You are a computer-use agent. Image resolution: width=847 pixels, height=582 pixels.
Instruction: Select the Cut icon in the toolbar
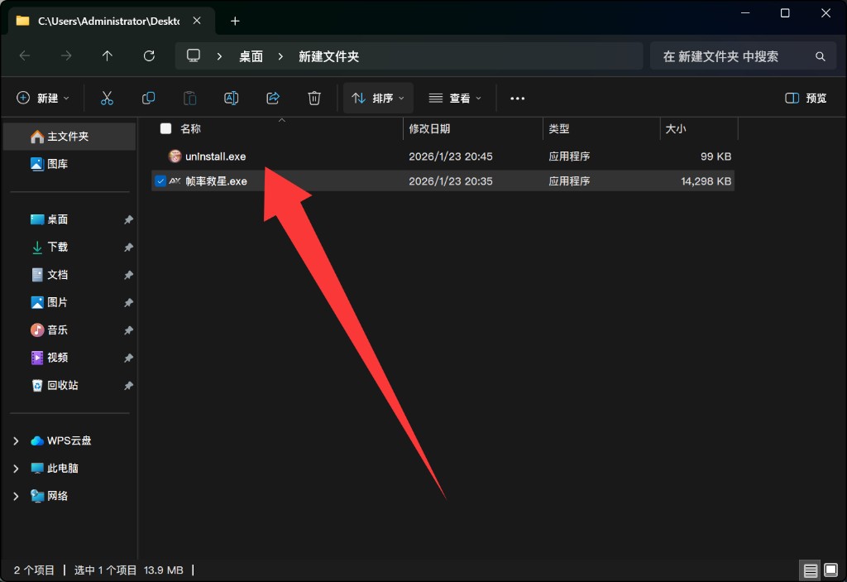point(107,98)
